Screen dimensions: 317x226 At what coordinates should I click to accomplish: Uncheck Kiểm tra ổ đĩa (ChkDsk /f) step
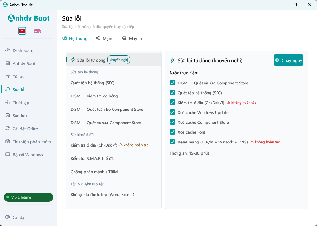tap(172, 102)
